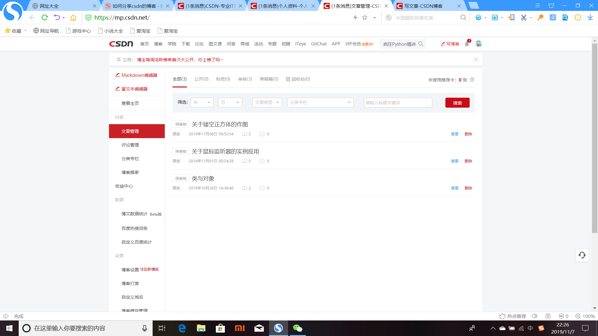Click the CSDN search magnifier icon
The height and width of the screenshot is (336, 598).
(421, 44)
